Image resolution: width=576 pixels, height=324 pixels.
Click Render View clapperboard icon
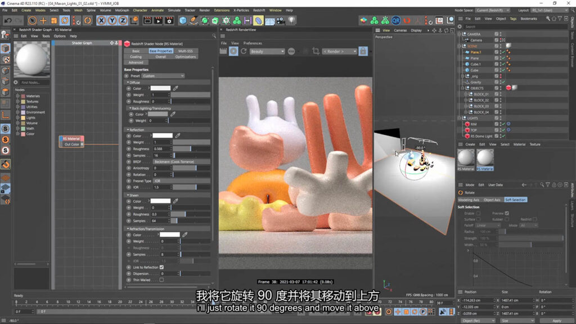coord(147,21)
